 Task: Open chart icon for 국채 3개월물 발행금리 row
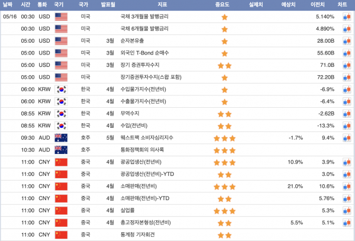coord(347,17)
